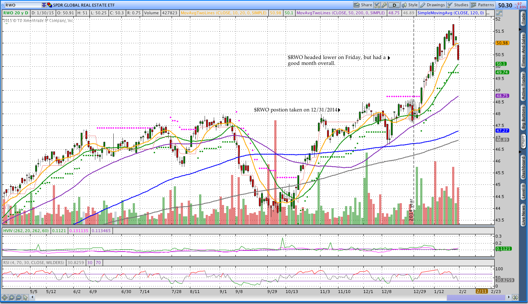Screen dimensions: 528x304
Task: Click the RWO symbol input field
Action: (23, 5)
